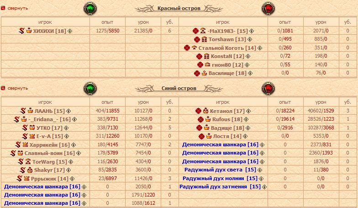Open player profile Василище [18]
This screenshot has width=358, height=208.
point(227,73)
